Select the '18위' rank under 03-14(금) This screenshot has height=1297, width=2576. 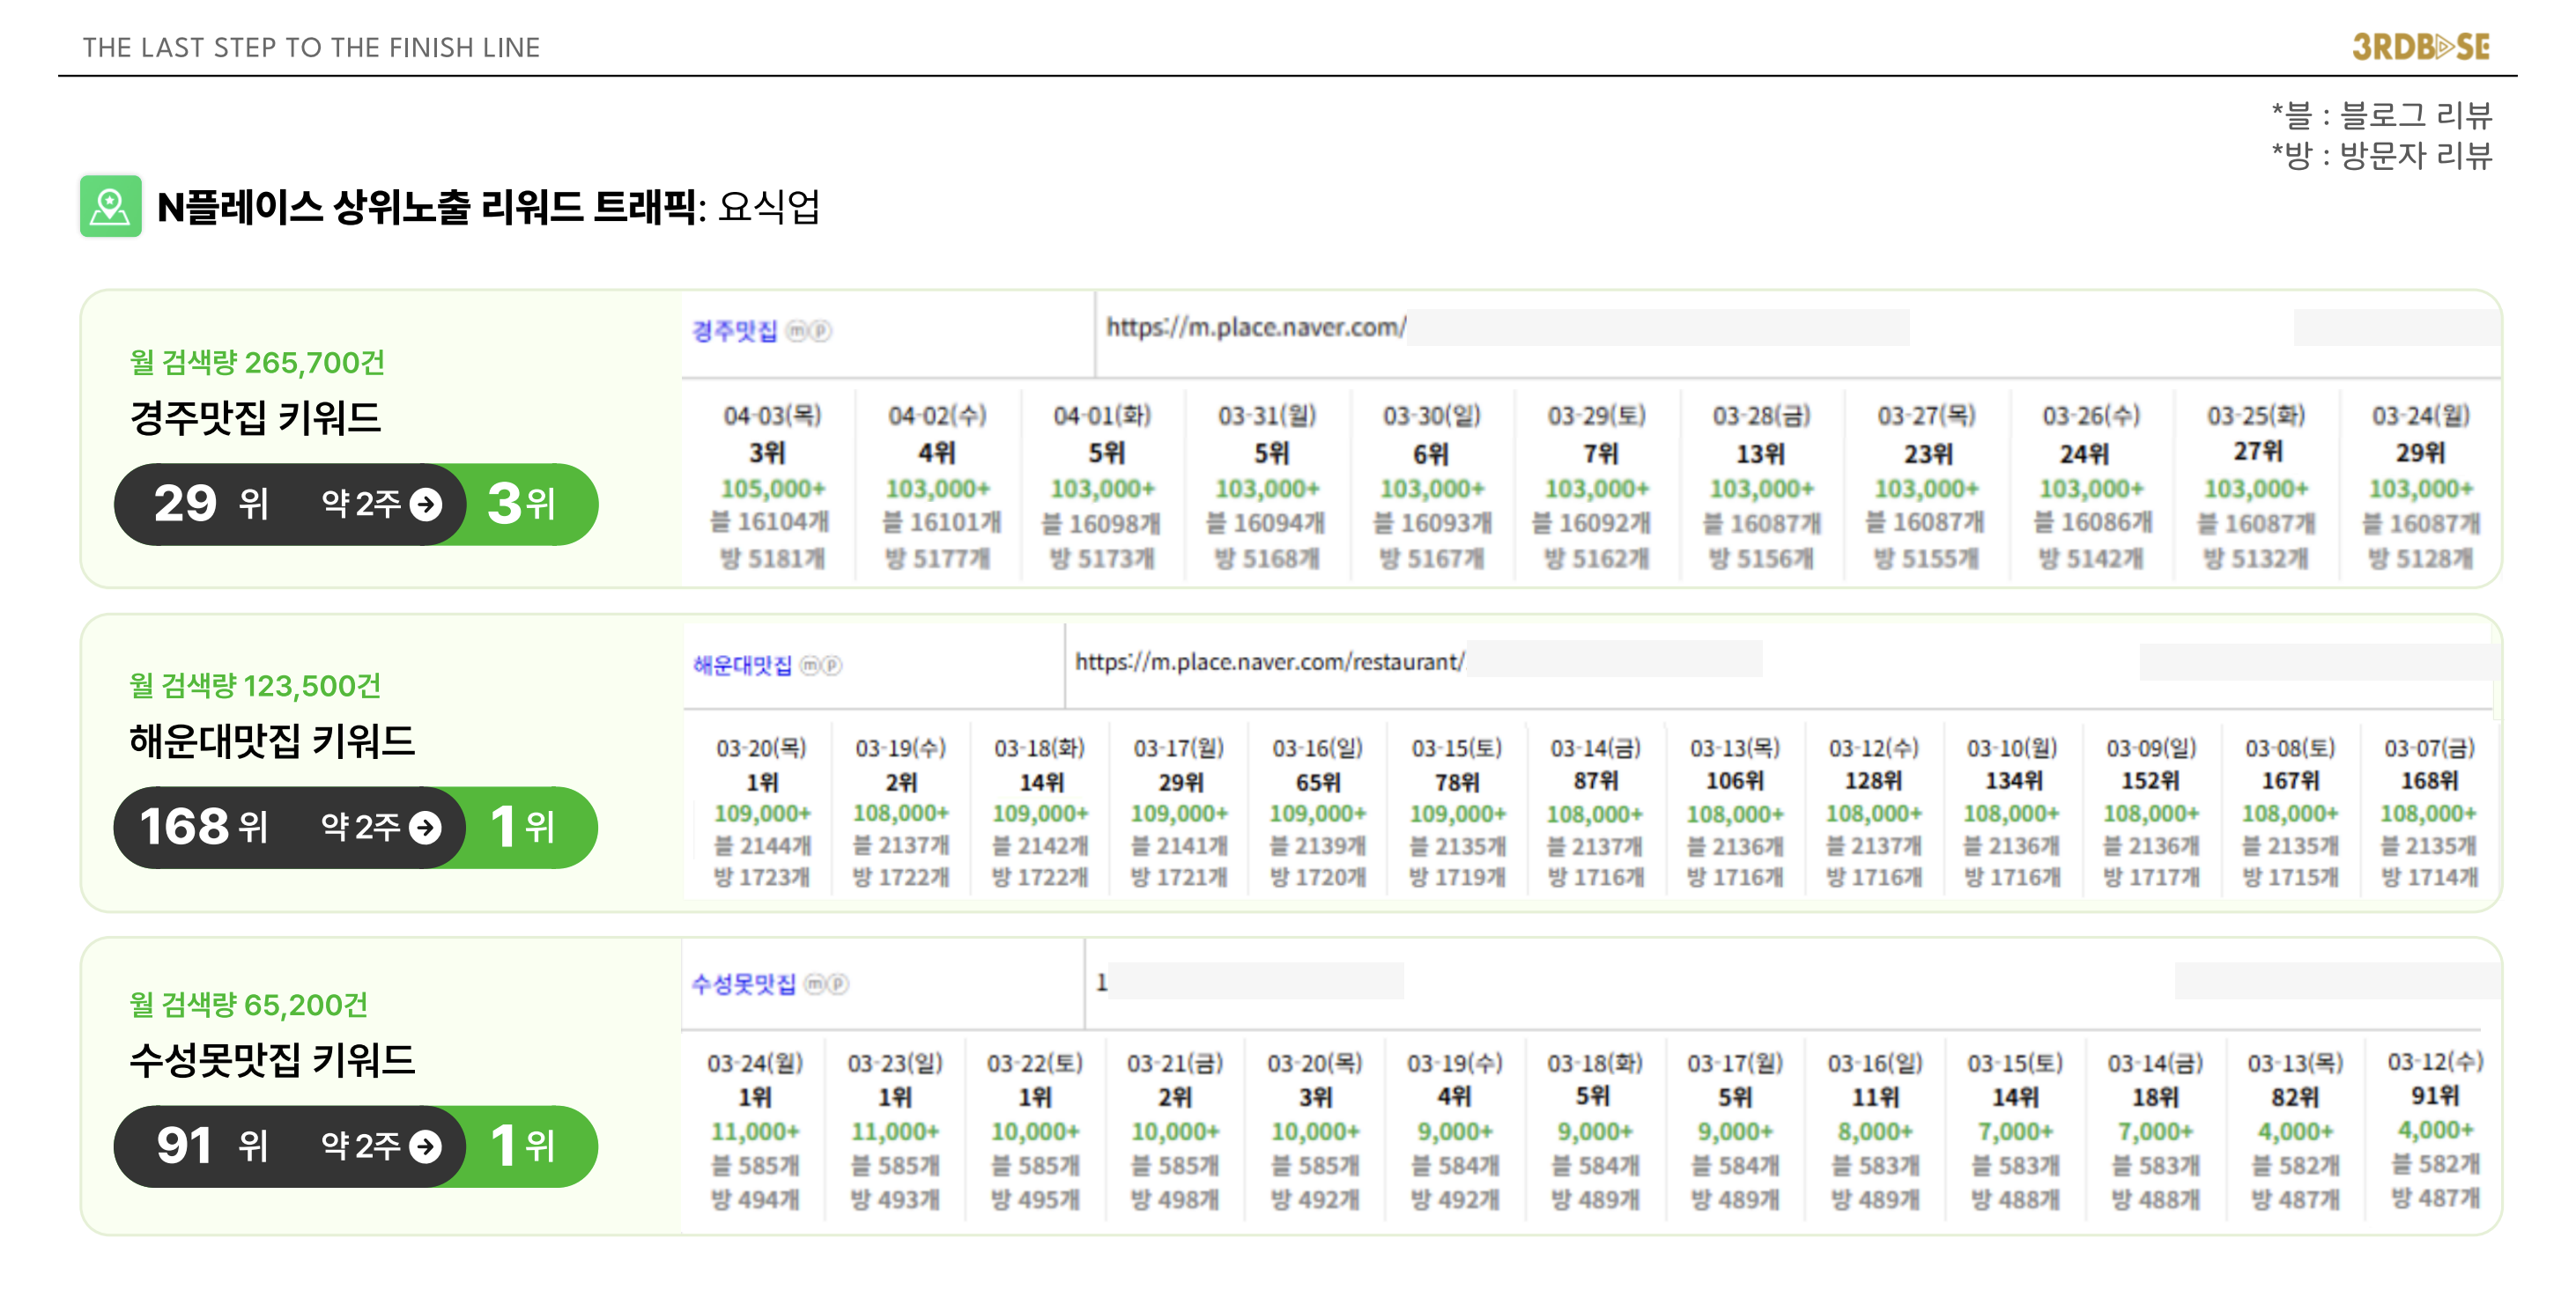click(x=2155, y=1097)
